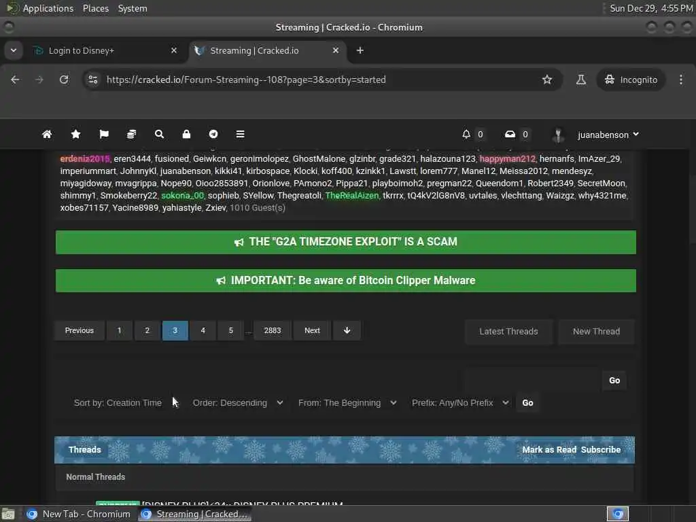Go to page 5
The height and width of the screenshot is (522, 696).
click(x=231, y=330)
